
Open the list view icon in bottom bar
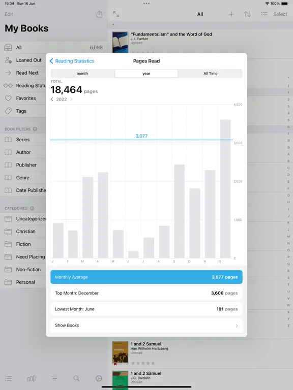[x=9, y=378]
